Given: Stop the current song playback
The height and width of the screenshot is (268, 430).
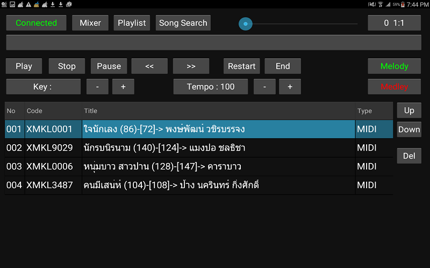Looking at the screenshot, I should click(x=67, y=66).
